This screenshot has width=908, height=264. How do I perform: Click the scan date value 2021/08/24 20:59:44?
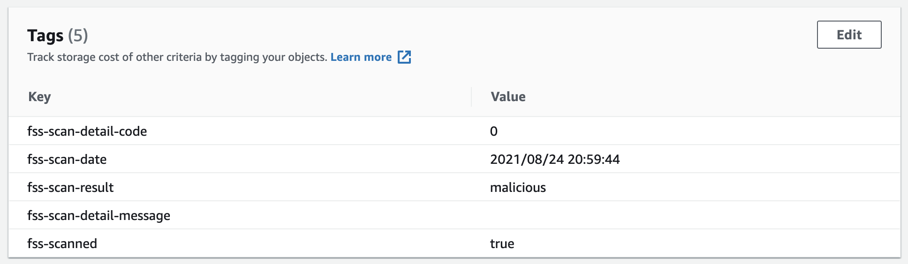click(555, 160)
